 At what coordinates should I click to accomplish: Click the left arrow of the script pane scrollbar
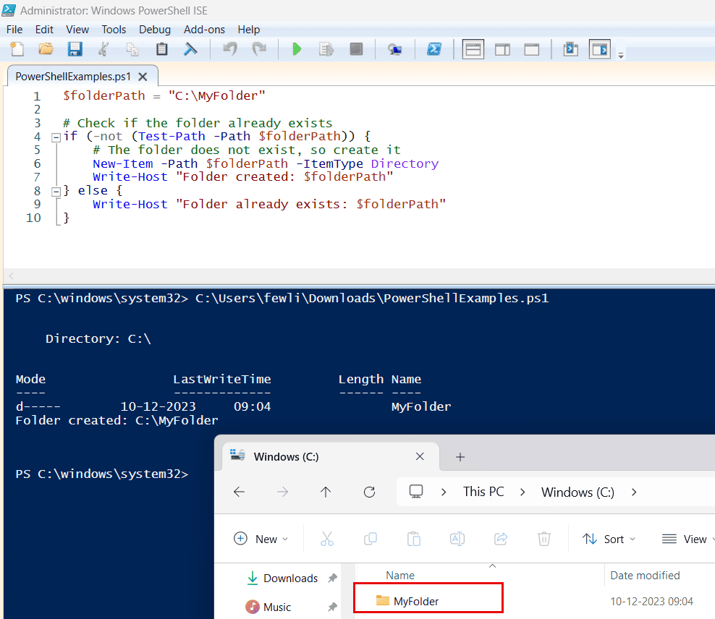(12, 275)
